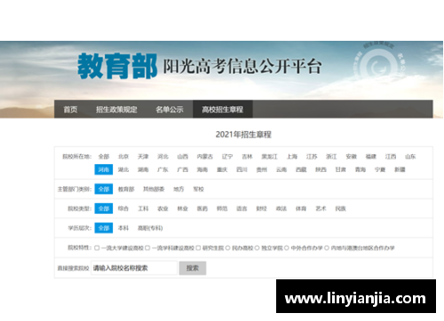Filter schools by 甘肃
The width and height of the screenshot is (444, 321).
coord(340,169)
